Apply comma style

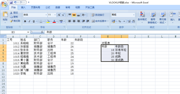pos(124,21)
